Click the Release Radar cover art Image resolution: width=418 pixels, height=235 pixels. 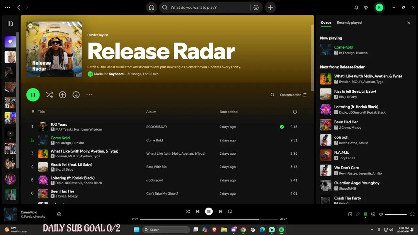tap(54, 49)
